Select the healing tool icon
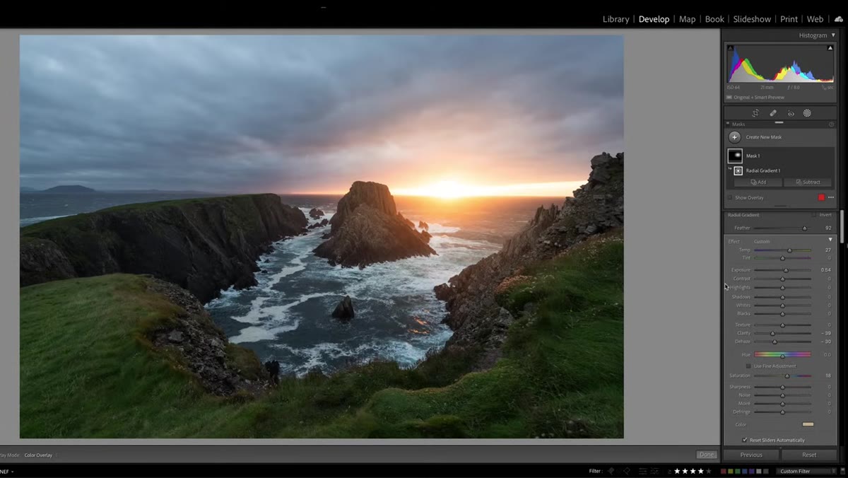848x478 pixels. click(773, 113)
